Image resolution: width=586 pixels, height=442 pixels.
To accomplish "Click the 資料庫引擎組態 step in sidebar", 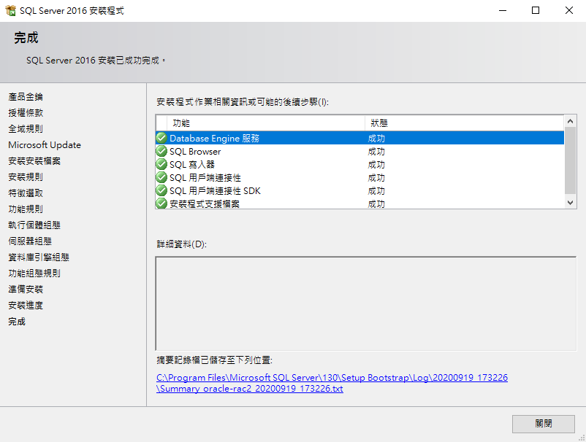I will tap(39, 257).
